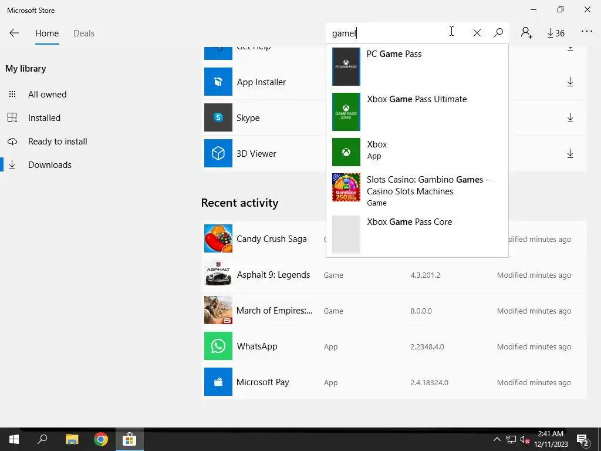Click Microsoft Pay name text
This screenshot has height=451, width=601.
[262, 382]
